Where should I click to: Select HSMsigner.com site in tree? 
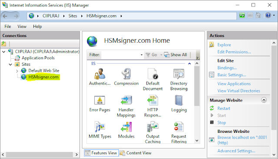[x=43, y=77]
